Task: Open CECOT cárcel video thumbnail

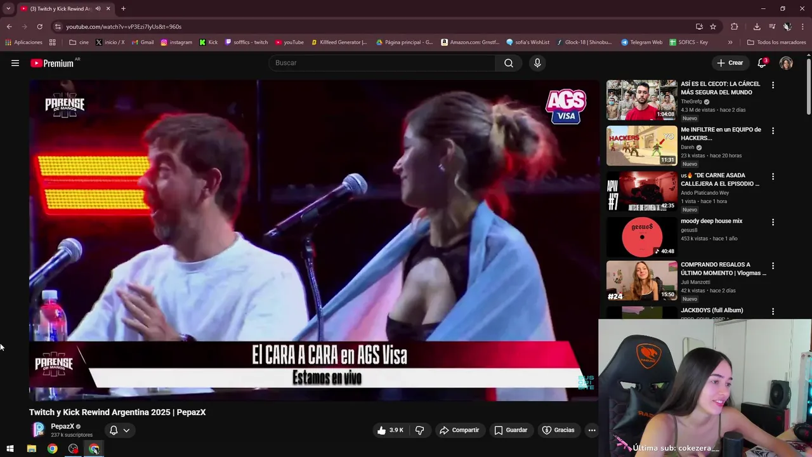Action: coord(641,100)
